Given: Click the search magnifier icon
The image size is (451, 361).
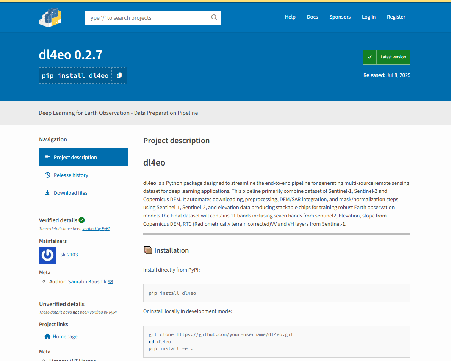Looking at the screenshot, I should point(214,17).
